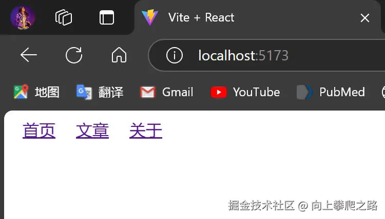Open the PubMed bookmark
This screenshot has height=219, width=385.
[x=331, y=92]
